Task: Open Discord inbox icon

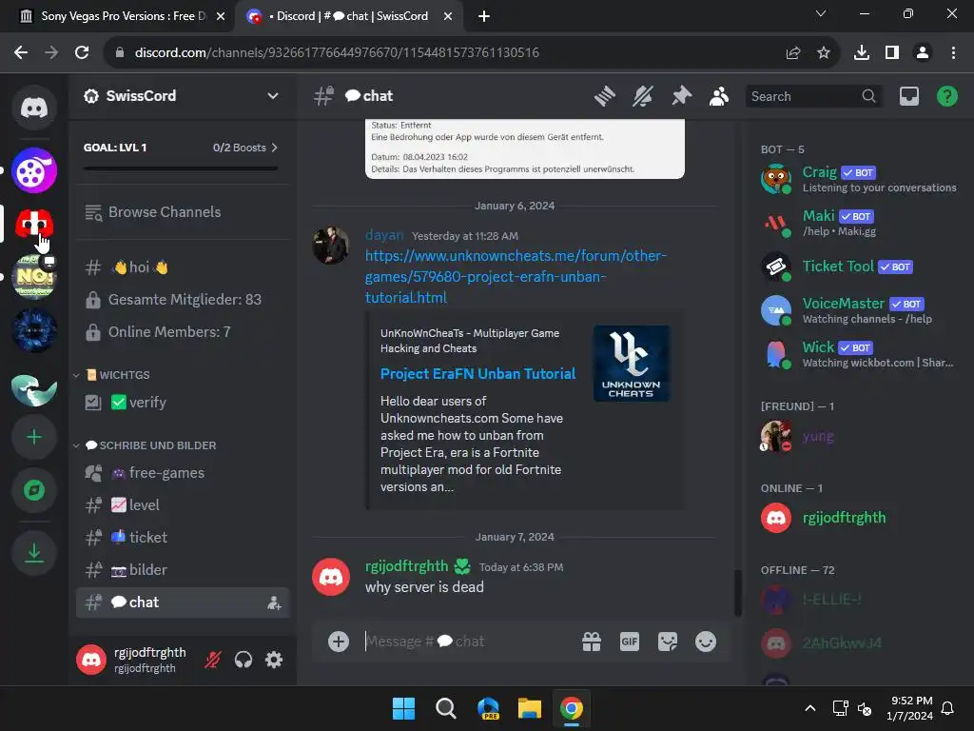Action: pos(908,96)
